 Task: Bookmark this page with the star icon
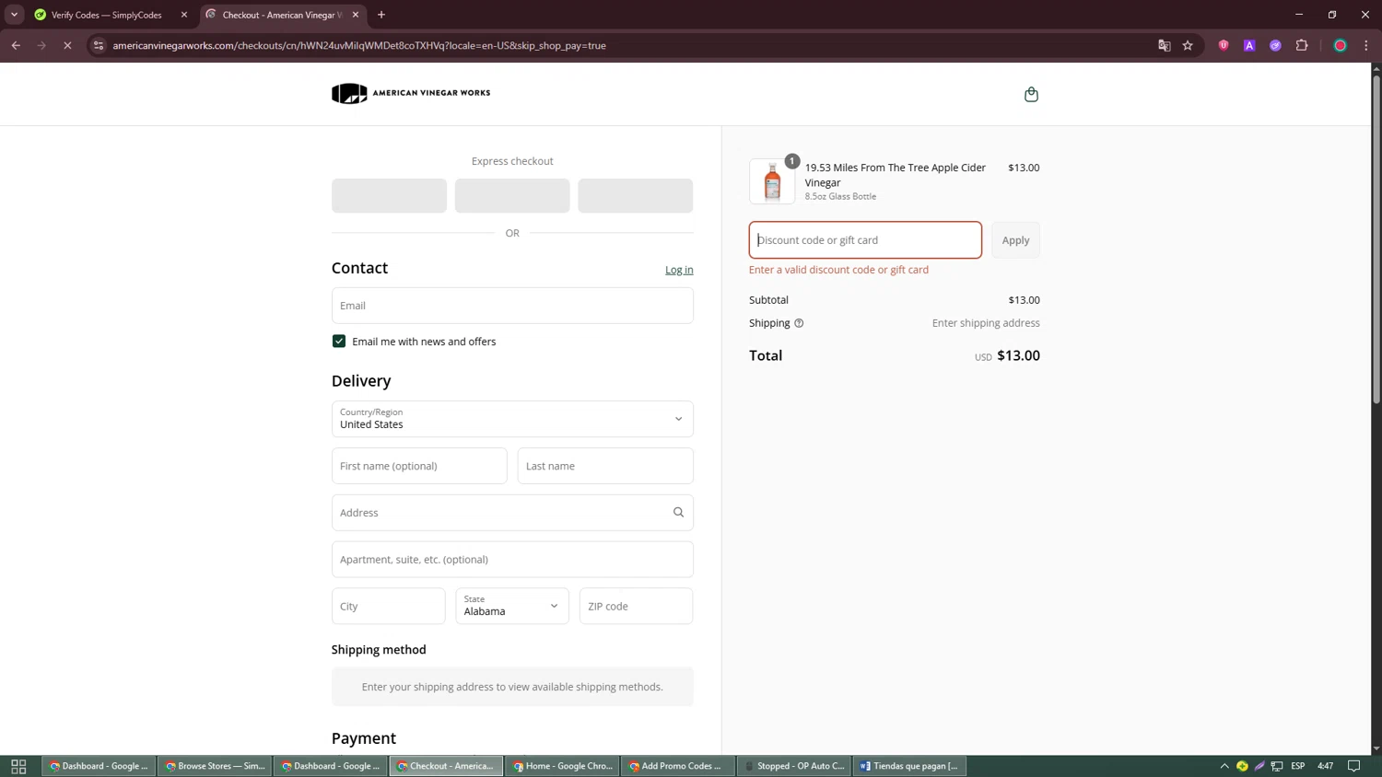(1188, 45)
